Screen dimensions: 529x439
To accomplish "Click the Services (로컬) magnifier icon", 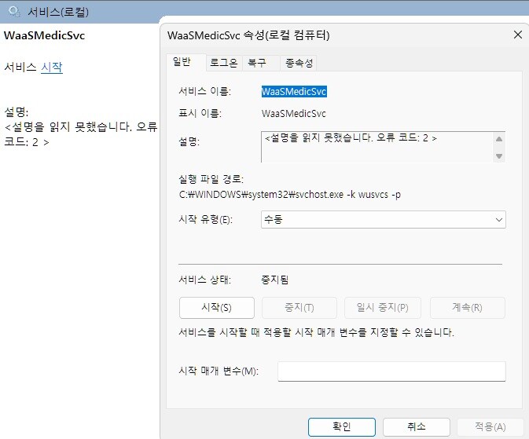I will (x=14, y=11).
